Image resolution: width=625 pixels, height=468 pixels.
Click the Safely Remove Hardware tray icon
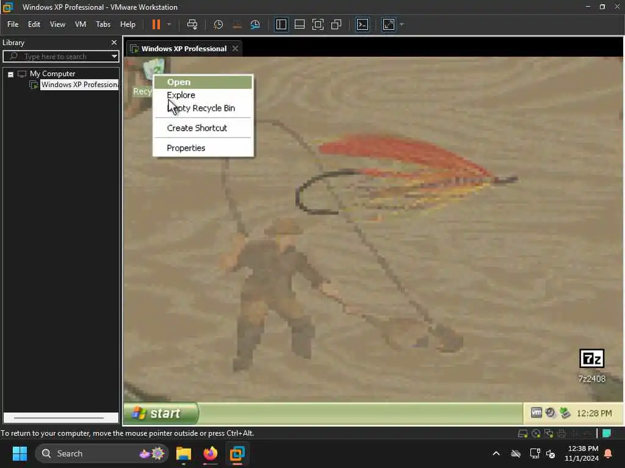(565, 413)
